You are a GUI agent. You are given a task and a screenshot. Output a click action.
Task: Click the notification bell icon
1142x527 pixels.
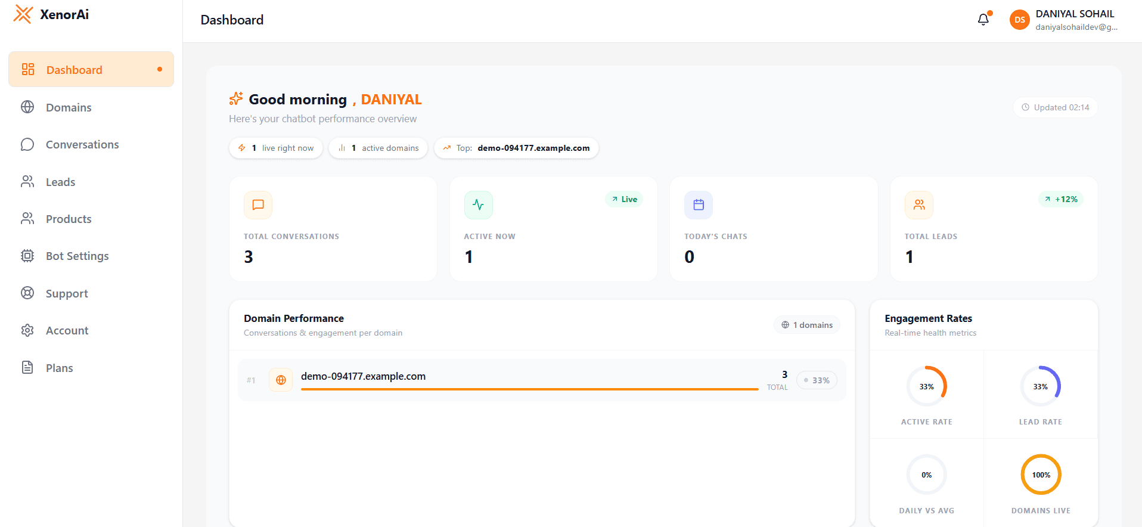point(983,20)
